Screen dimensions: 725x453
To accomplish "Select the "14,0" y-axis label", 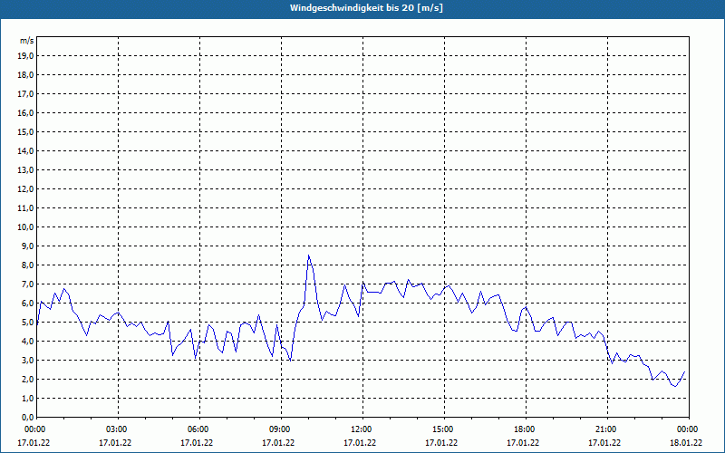I will tap(25, 150).
